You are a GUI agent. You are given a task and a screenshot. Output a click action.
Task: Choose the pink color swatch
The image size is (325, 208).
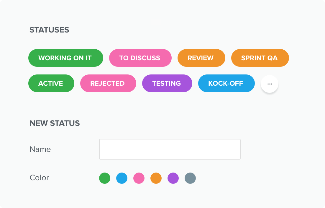click(x=139, y=178)
